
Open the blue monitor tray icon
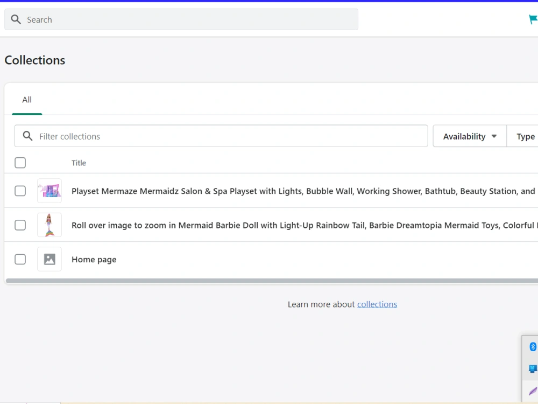[533, 368]
